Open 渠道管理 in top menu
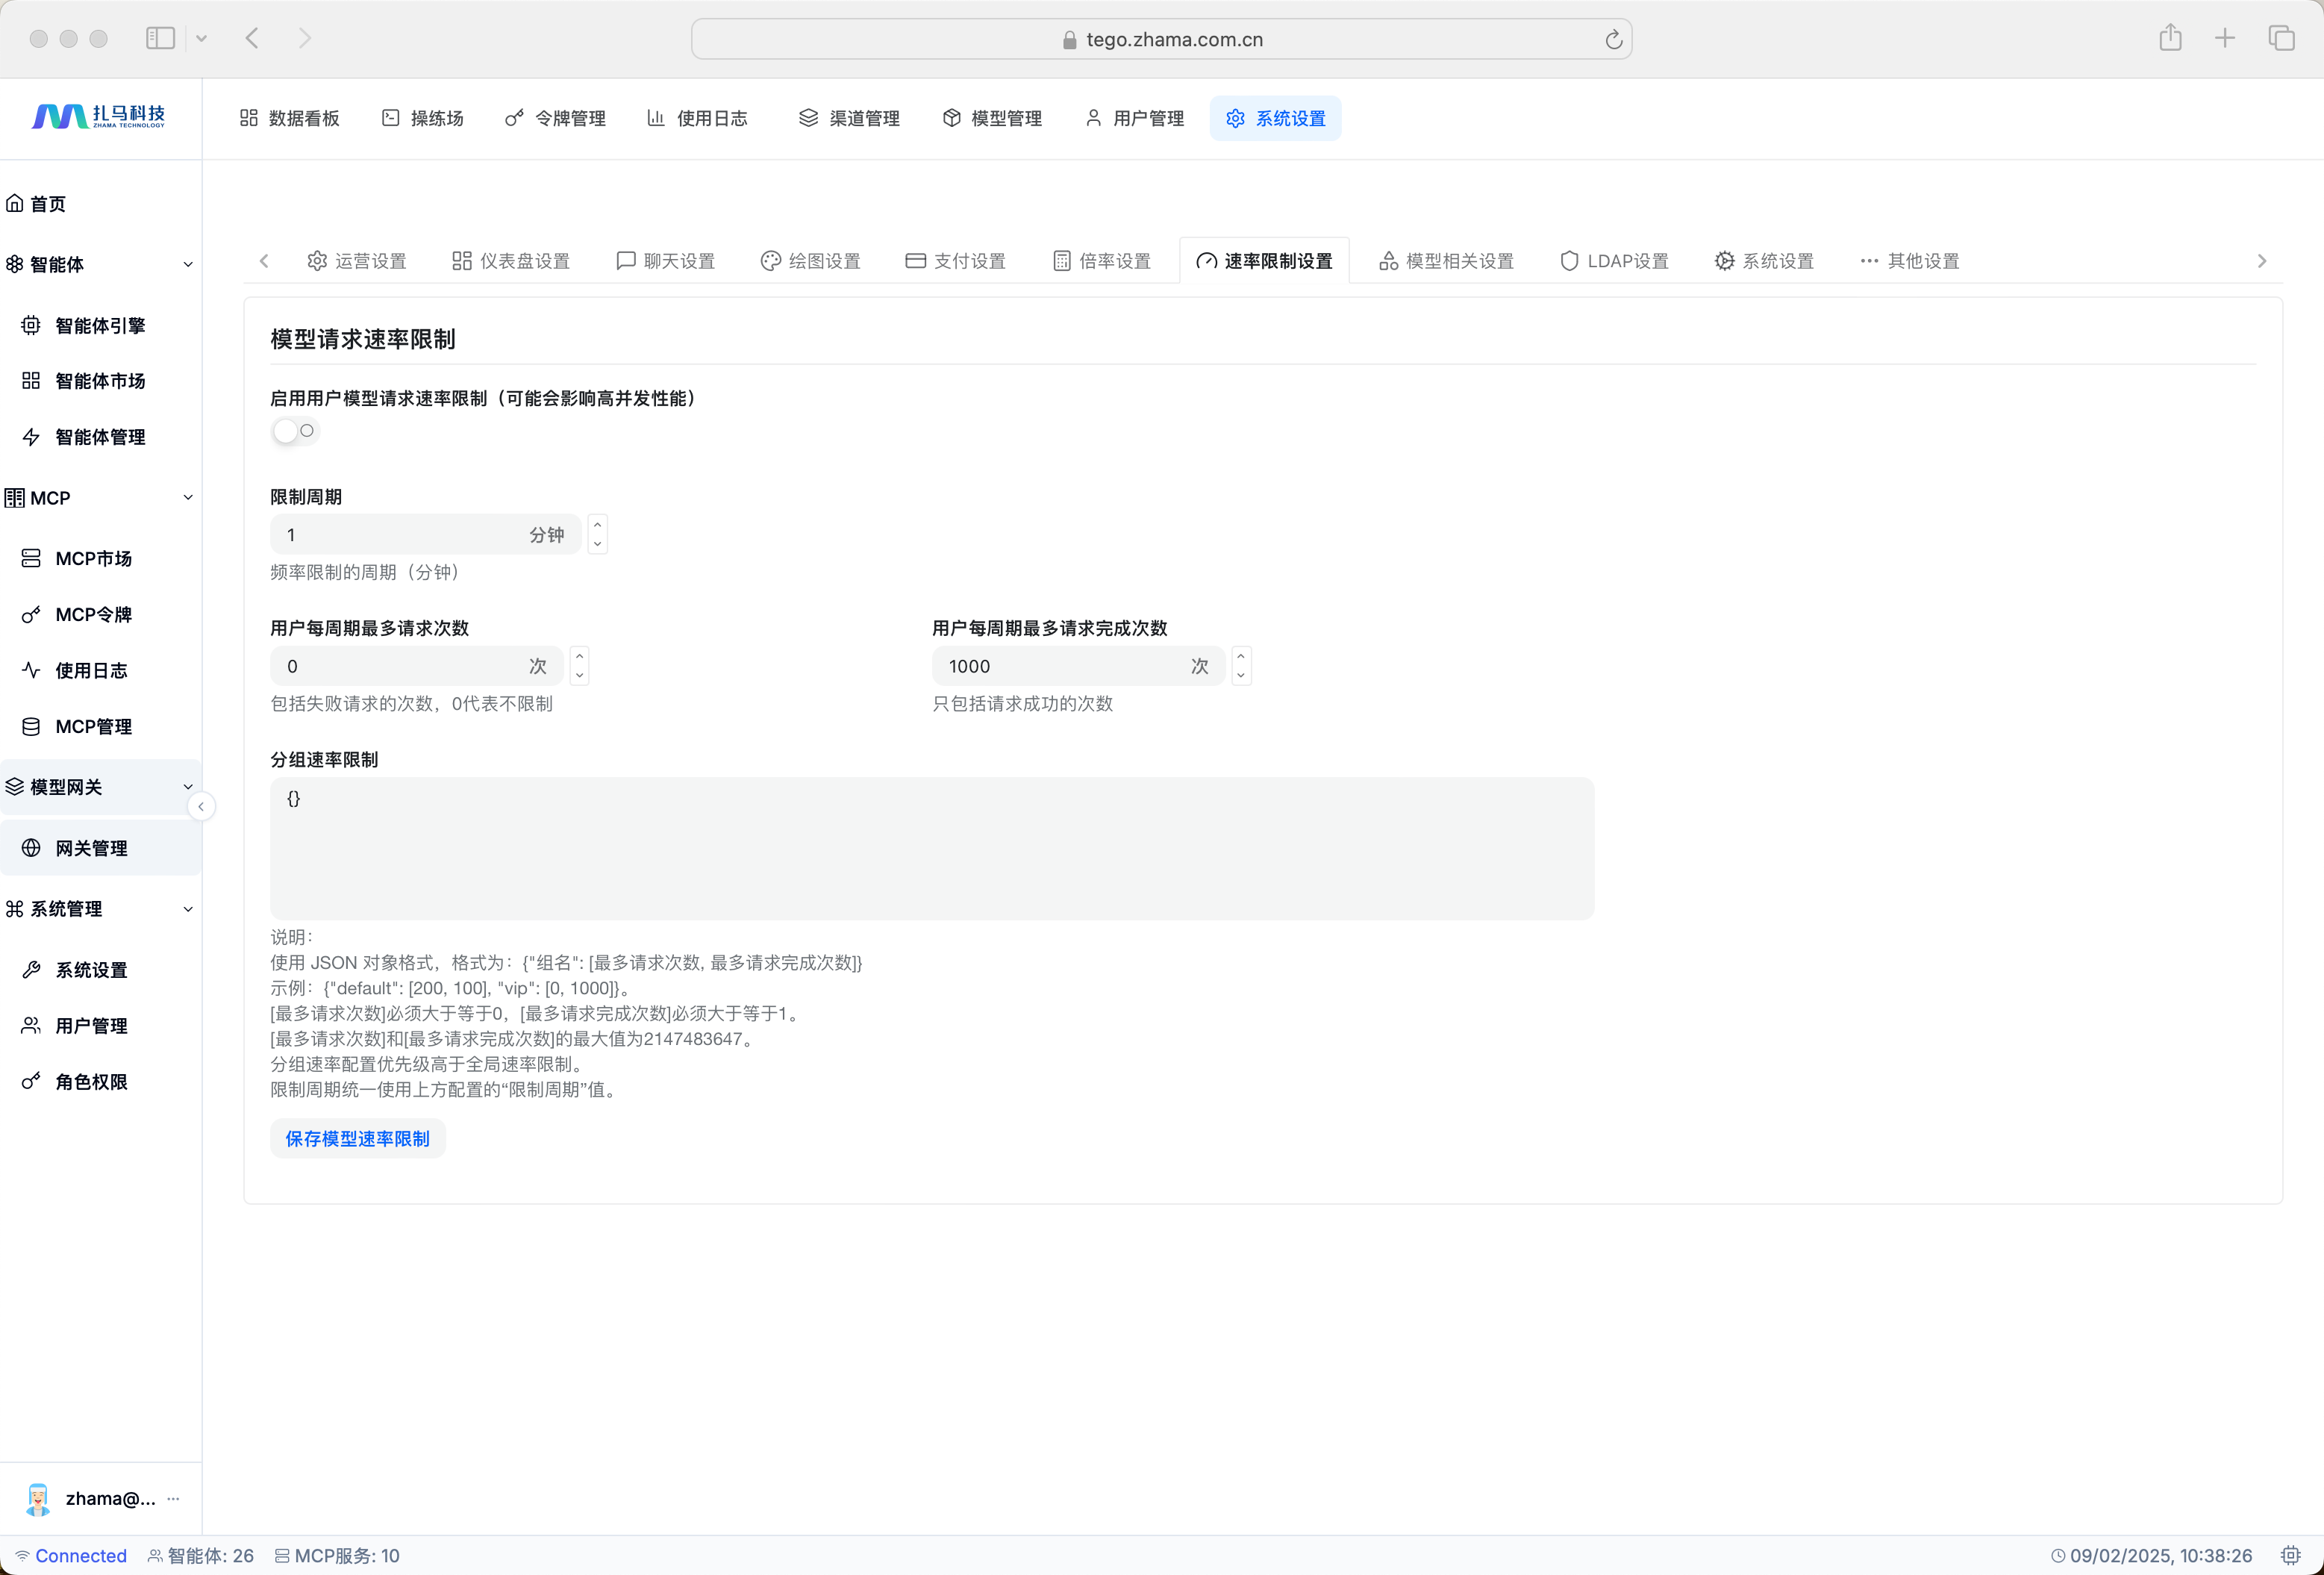 pos(849,118)
